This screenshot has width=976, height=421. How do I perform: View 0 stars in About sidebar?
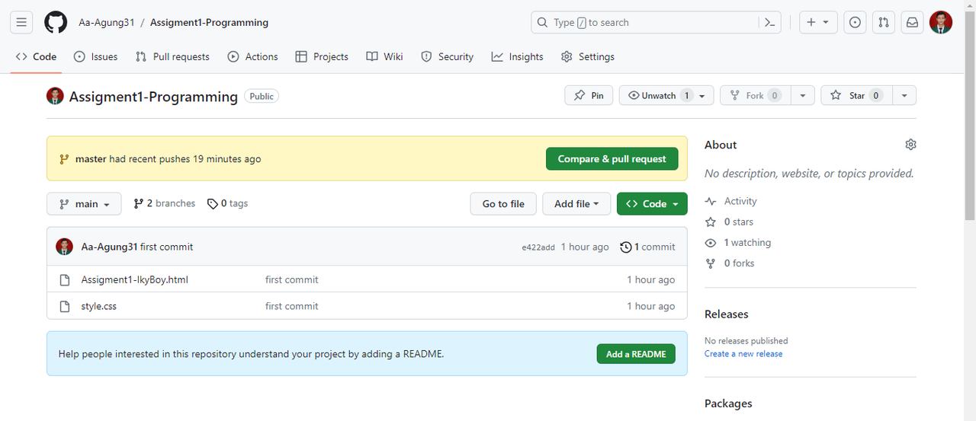[730, 222]
